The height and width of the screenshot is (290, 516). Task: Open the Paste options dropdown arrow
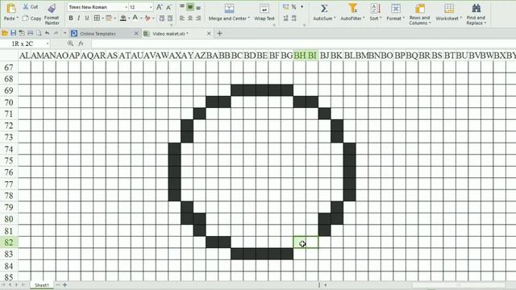pyautogui.click(x=17, y=19)
